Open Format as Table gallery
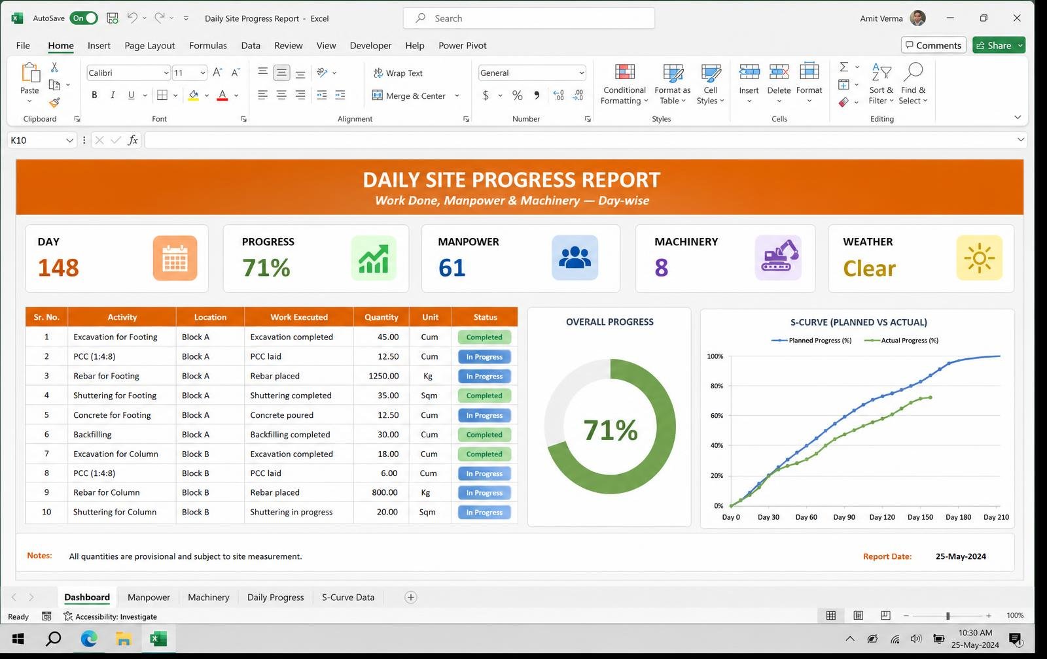 tap(672, 84)
